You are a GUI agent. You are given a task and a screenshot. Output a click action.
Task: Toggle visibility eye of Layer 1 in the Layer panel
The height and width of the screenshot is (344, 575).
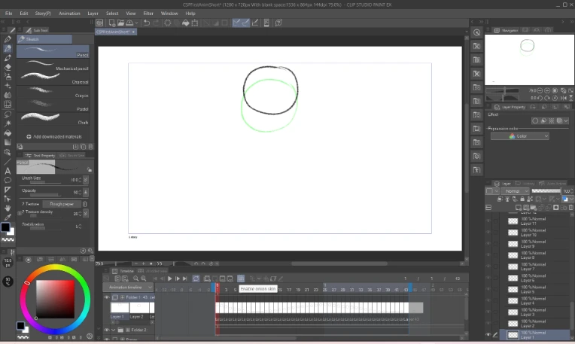(488, 334)
